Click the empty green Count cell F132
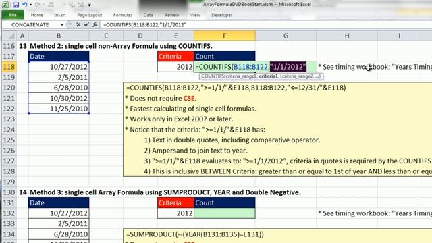Viewport: 432px width, 243px height. 225,213
